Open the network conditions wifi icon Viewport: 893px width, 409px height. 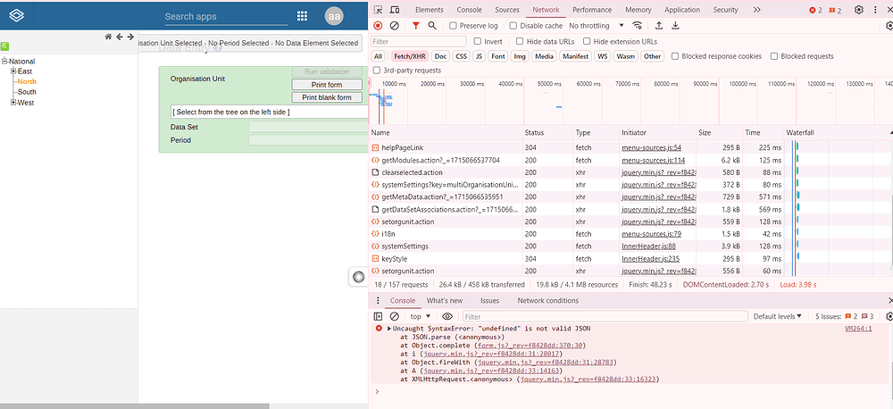click(638, 26)
